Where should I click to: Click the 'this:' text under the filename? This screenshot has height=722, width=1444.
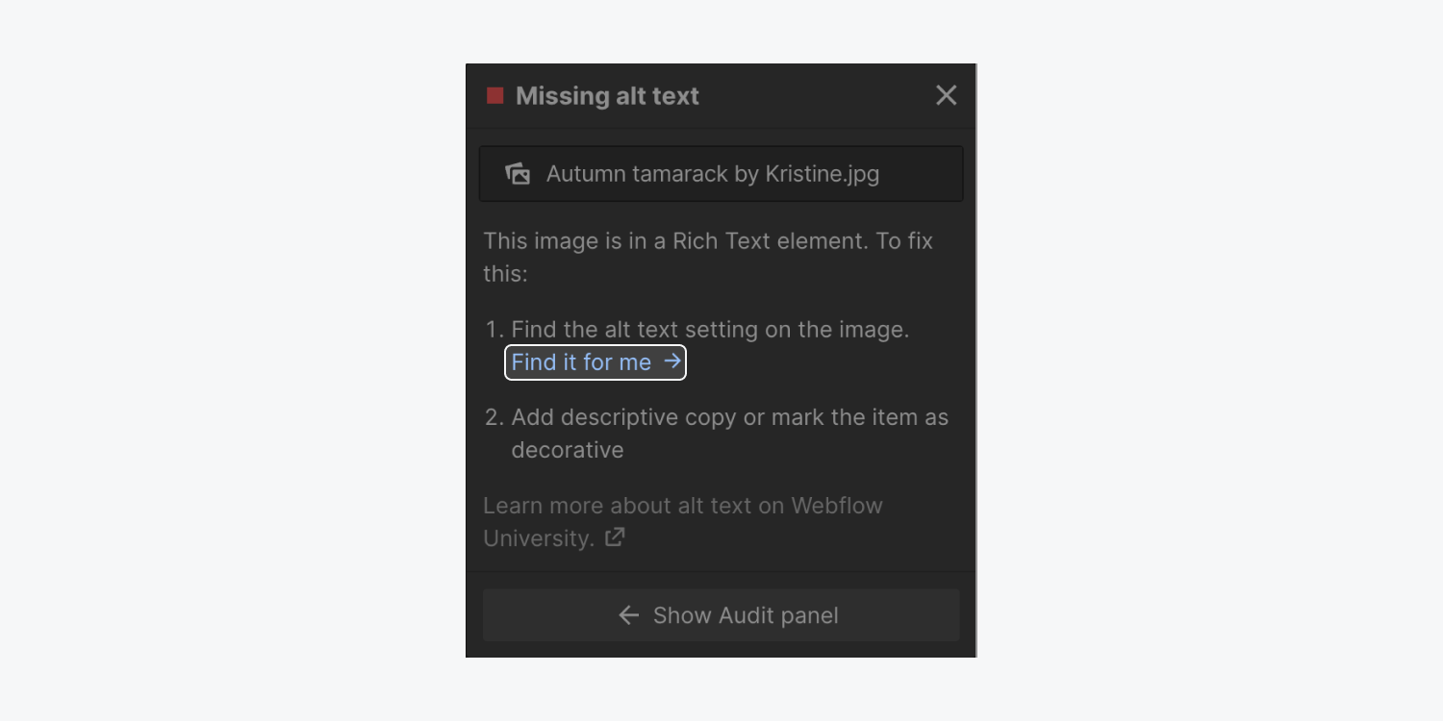pyautogui.click(x=505, y=274)
